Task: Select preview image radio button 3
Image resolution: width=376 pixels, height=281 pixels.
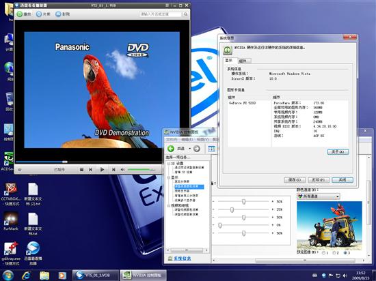Action: 345,253
